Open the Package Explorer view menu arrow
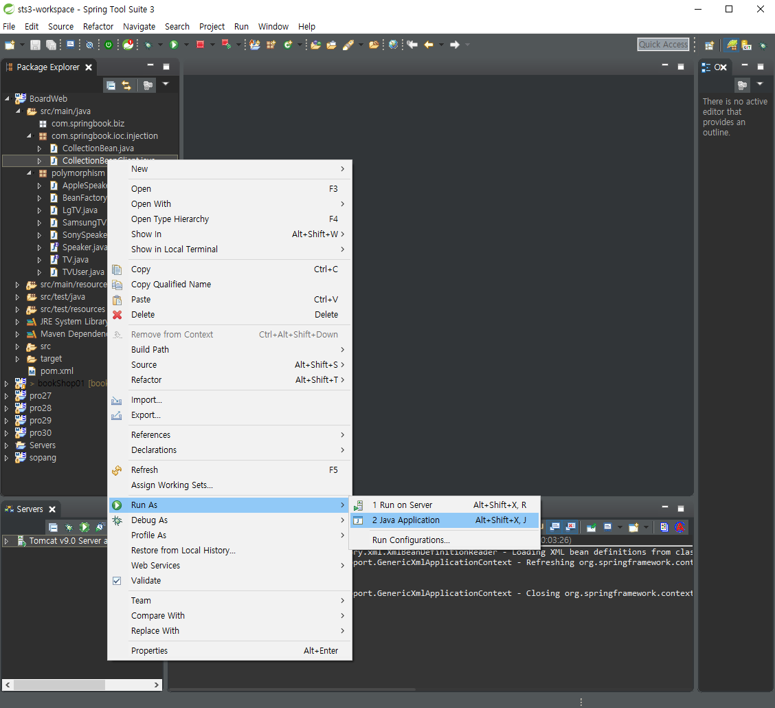 point(166,84)
